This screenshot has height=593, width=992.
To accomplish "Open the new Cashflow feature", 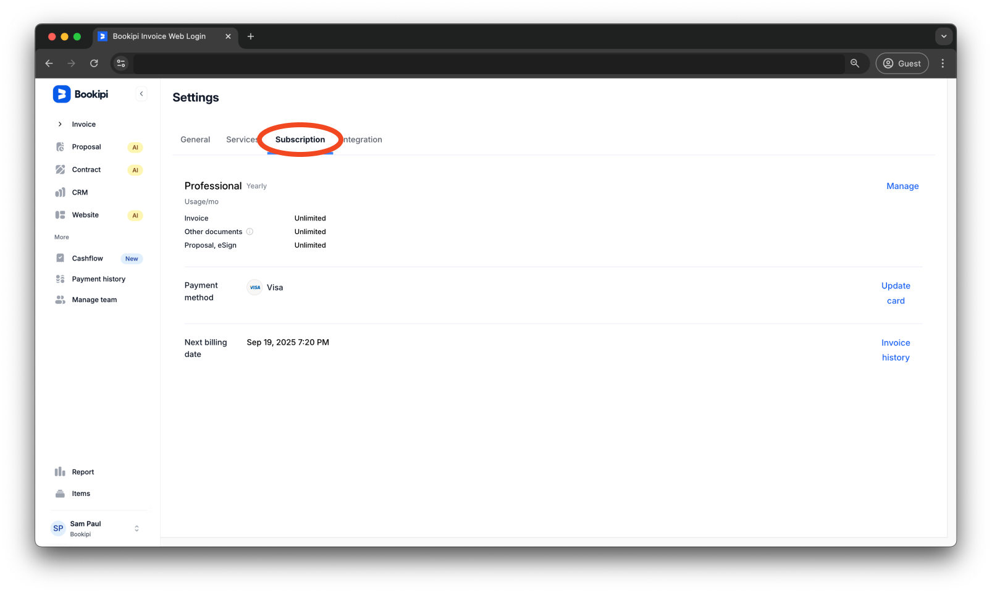I will 87,258.
